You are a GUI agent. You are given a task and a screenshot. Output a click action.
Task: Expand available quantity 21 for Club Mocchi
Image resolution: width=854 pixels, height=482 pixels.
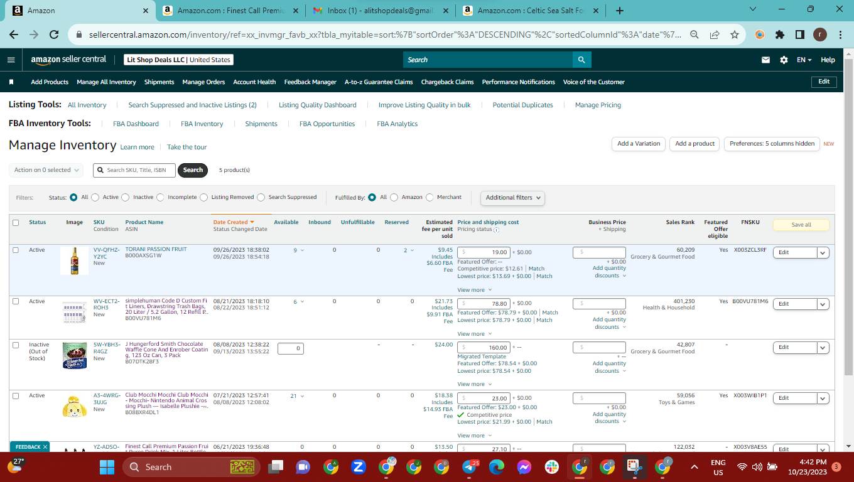coord(297,396)
